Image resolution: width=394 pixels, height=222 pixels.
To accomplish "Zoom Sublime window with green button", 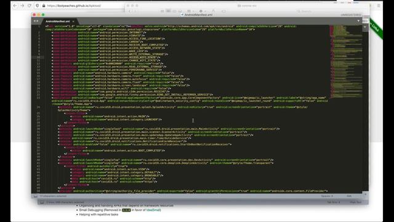I will point(43,15).
